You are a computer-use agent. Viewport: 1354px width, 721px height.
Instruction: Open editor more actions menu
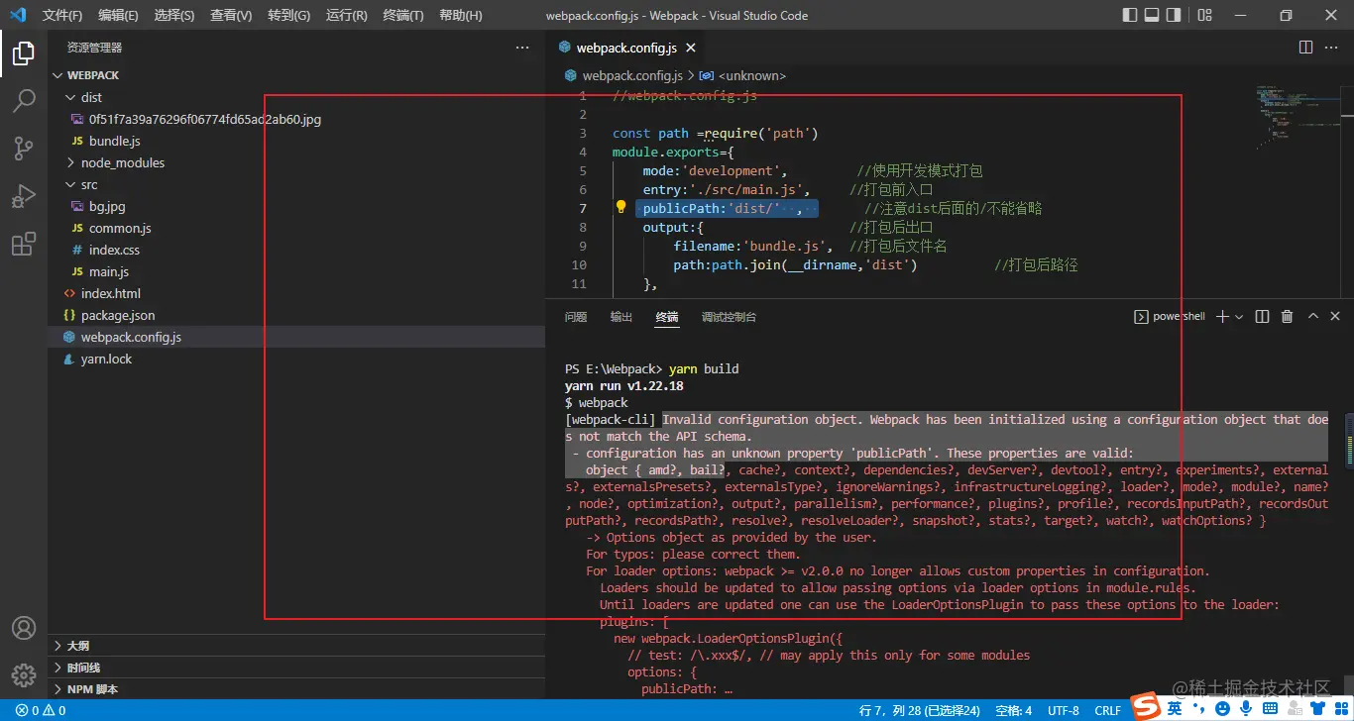pos(1333,48)
